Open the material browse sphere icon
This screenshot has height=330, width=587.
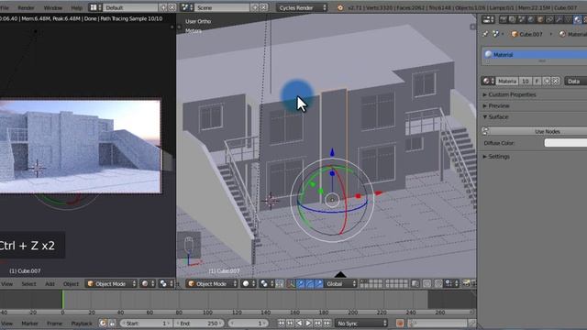(488, 81)
